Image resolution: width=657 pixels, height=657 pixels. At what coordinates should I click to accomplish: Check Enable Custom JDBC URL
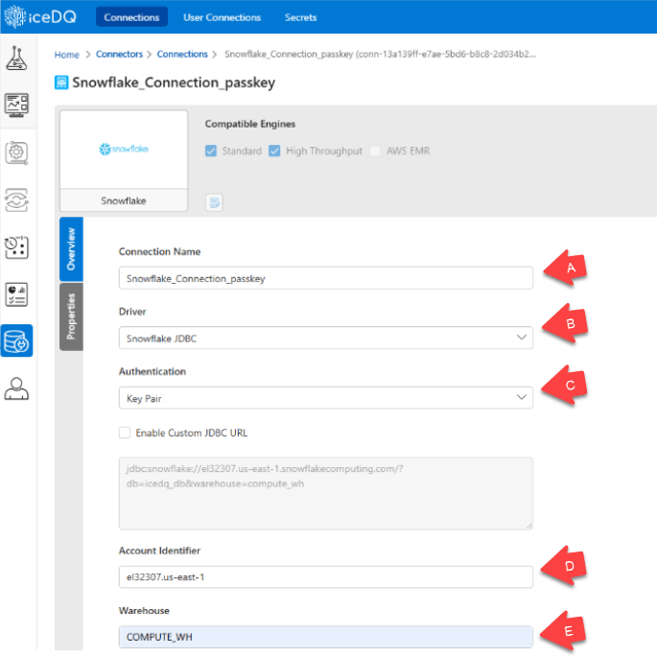[125, 433]
